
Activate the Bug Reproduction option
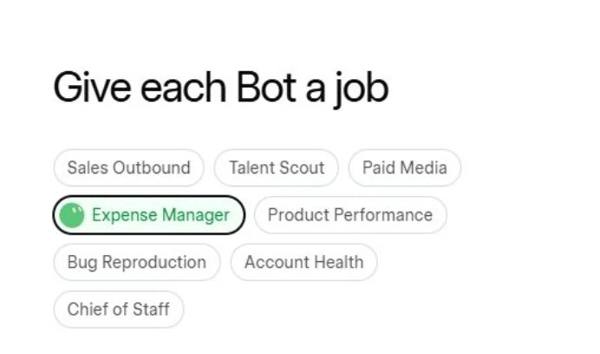137,262
